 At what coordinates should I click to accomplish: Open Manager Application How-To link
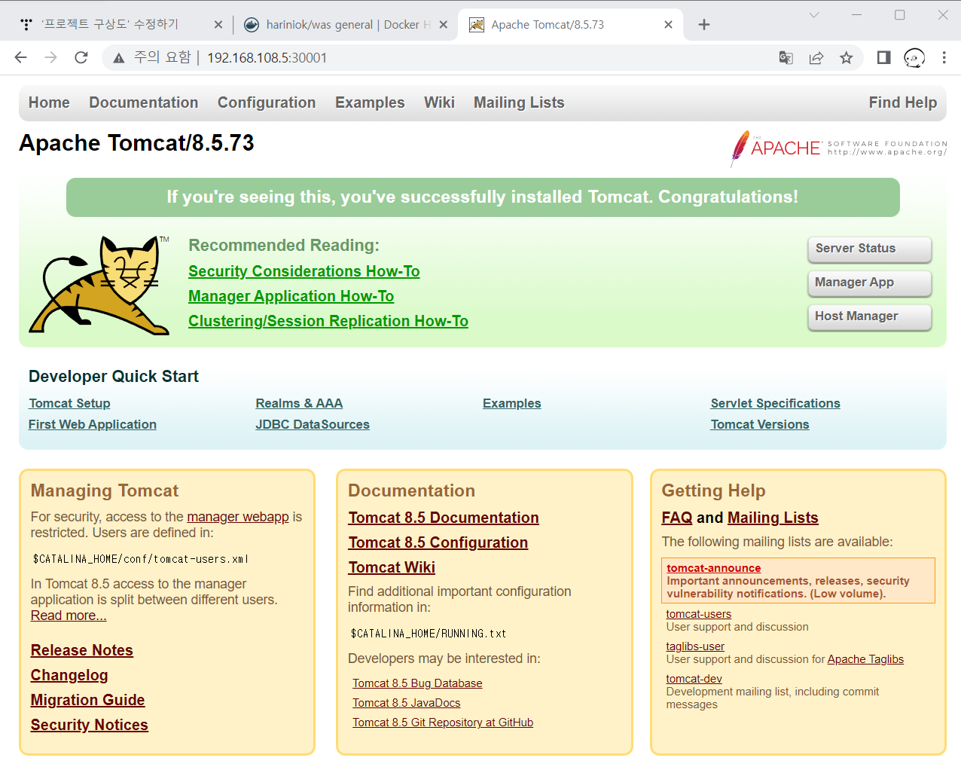(291, 296)
